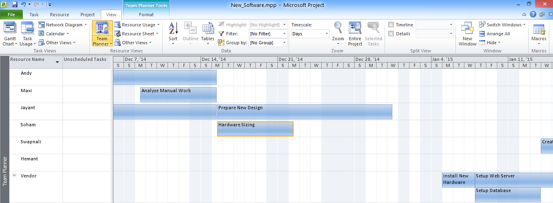Open the File tab

tap(12, 15)
